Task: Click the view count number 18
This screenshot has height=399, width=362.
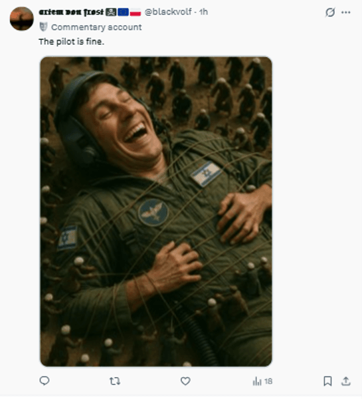Action: [268, 381]
